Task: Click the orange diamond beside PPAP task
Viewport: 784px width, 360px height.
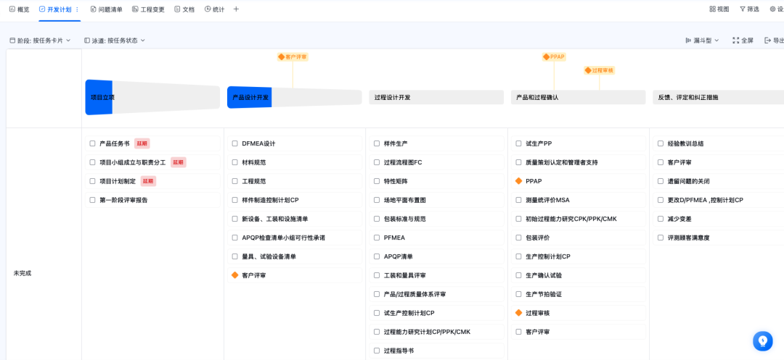Action: [x=518, y=181]
